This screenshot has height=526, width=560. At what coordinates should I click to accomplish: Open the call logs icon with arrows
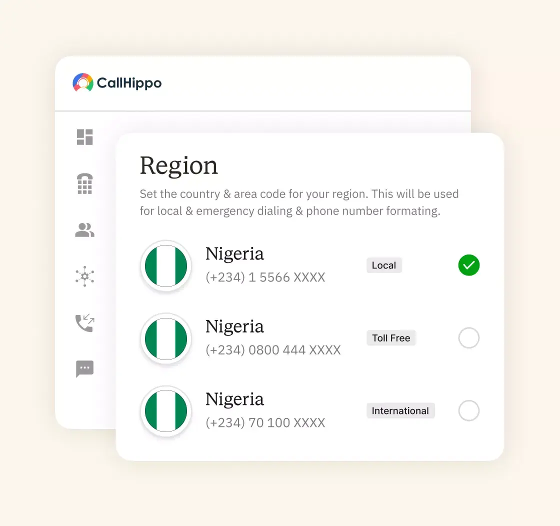point(85,322)
